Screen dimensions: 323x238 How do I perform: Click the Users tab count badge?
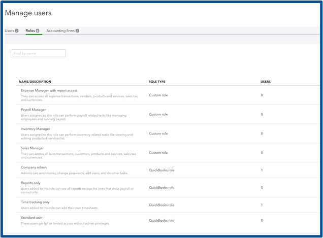click(17, 31)
